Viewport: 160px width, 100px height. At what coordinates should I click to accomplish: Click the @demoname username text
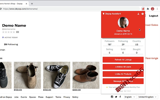tap(9, 29)
